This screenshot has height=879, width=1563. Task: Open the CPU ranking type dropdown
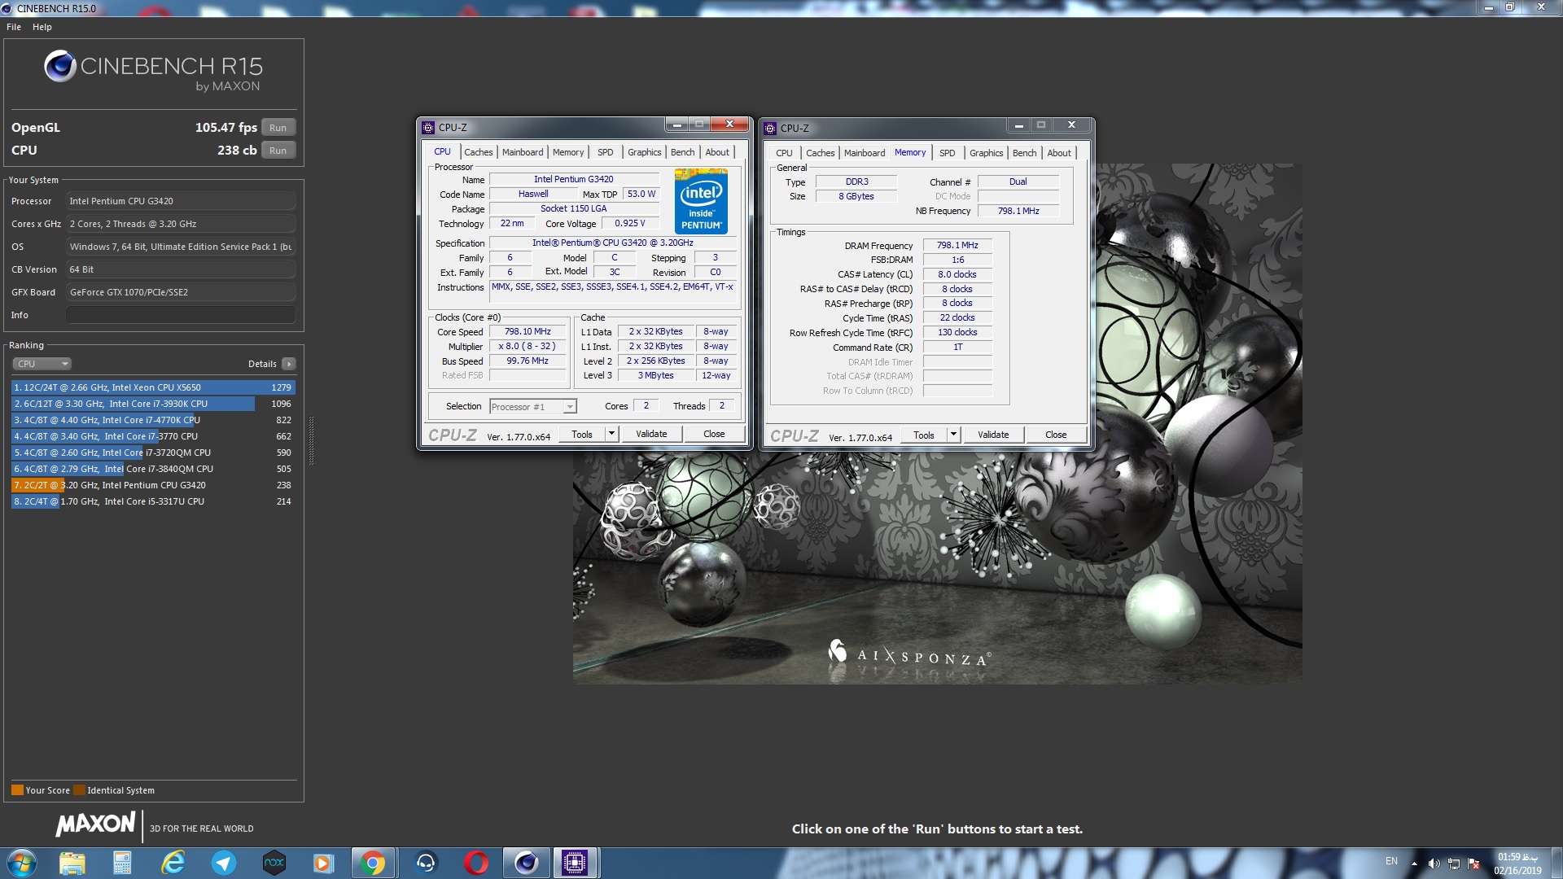(42, 364)
